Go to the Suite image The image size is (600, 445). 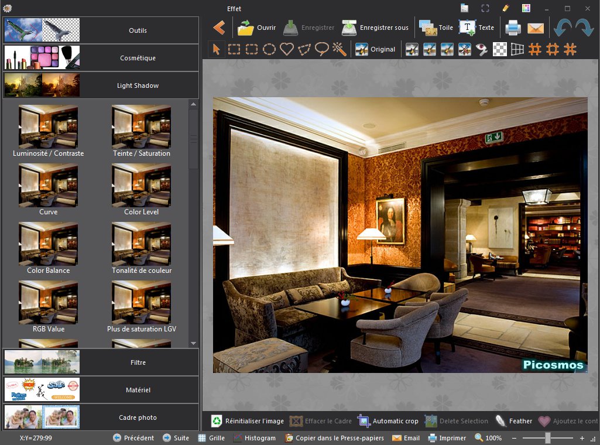(176, 438)
